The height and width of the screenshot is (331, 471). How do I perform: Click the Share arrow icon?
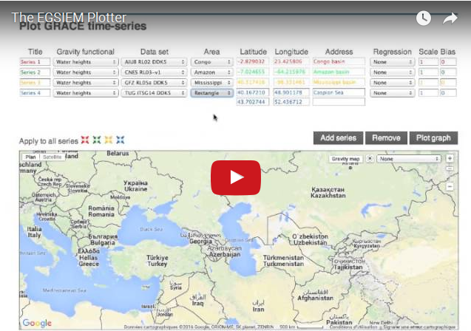[x=450, y=18]
